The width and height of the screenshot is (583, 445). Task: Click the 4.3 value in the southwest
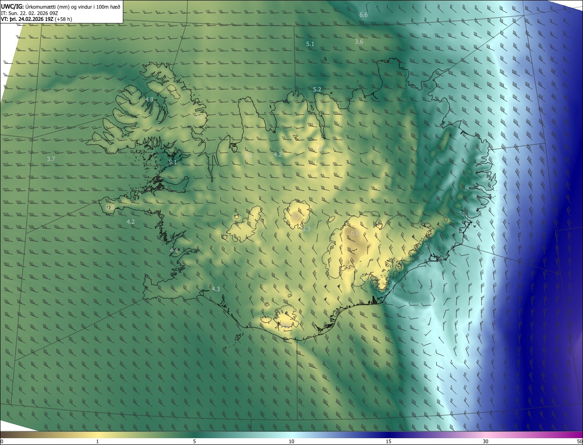215,289
